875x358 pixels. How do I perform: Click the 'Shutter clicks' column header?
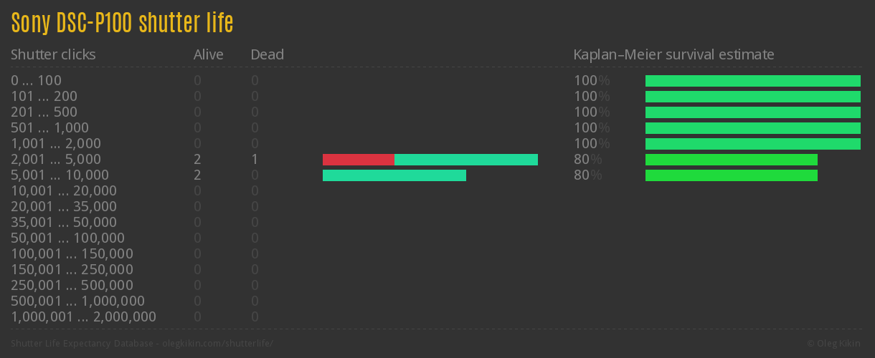point(53,54)
